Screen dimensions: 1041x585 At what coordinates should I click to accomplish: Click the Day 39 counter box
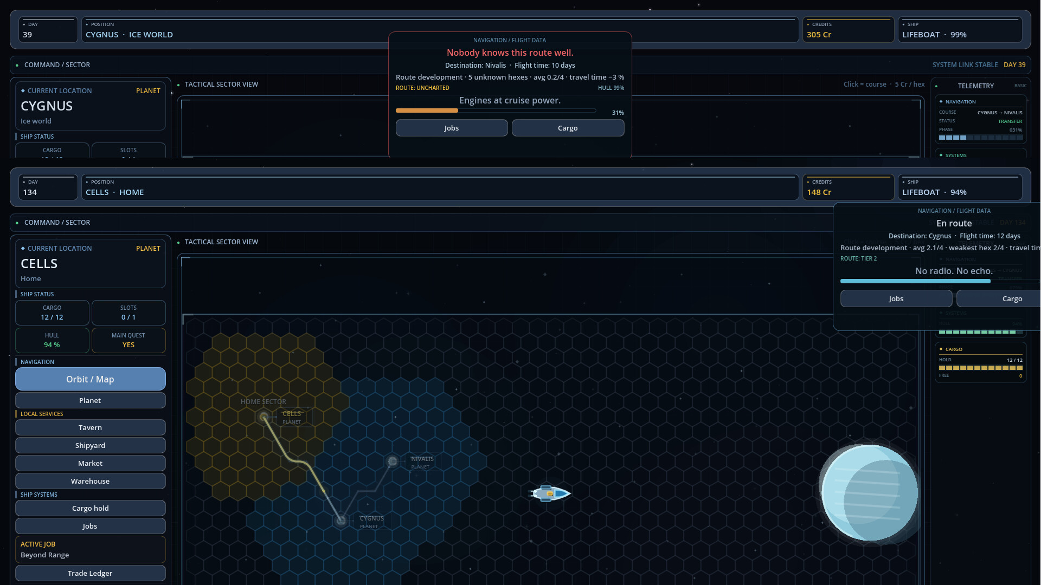point(48,30)
